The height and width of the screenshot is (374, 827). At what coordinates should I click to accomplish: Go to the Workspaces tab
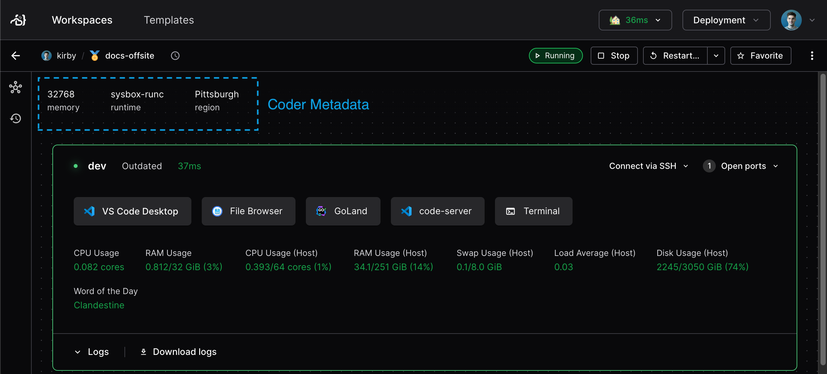tap(82, 20)
